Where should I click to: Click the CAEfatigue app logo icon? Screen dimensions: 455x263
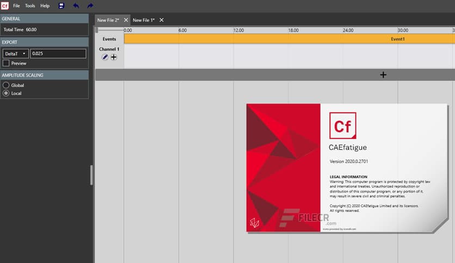(x=4, y=5)
